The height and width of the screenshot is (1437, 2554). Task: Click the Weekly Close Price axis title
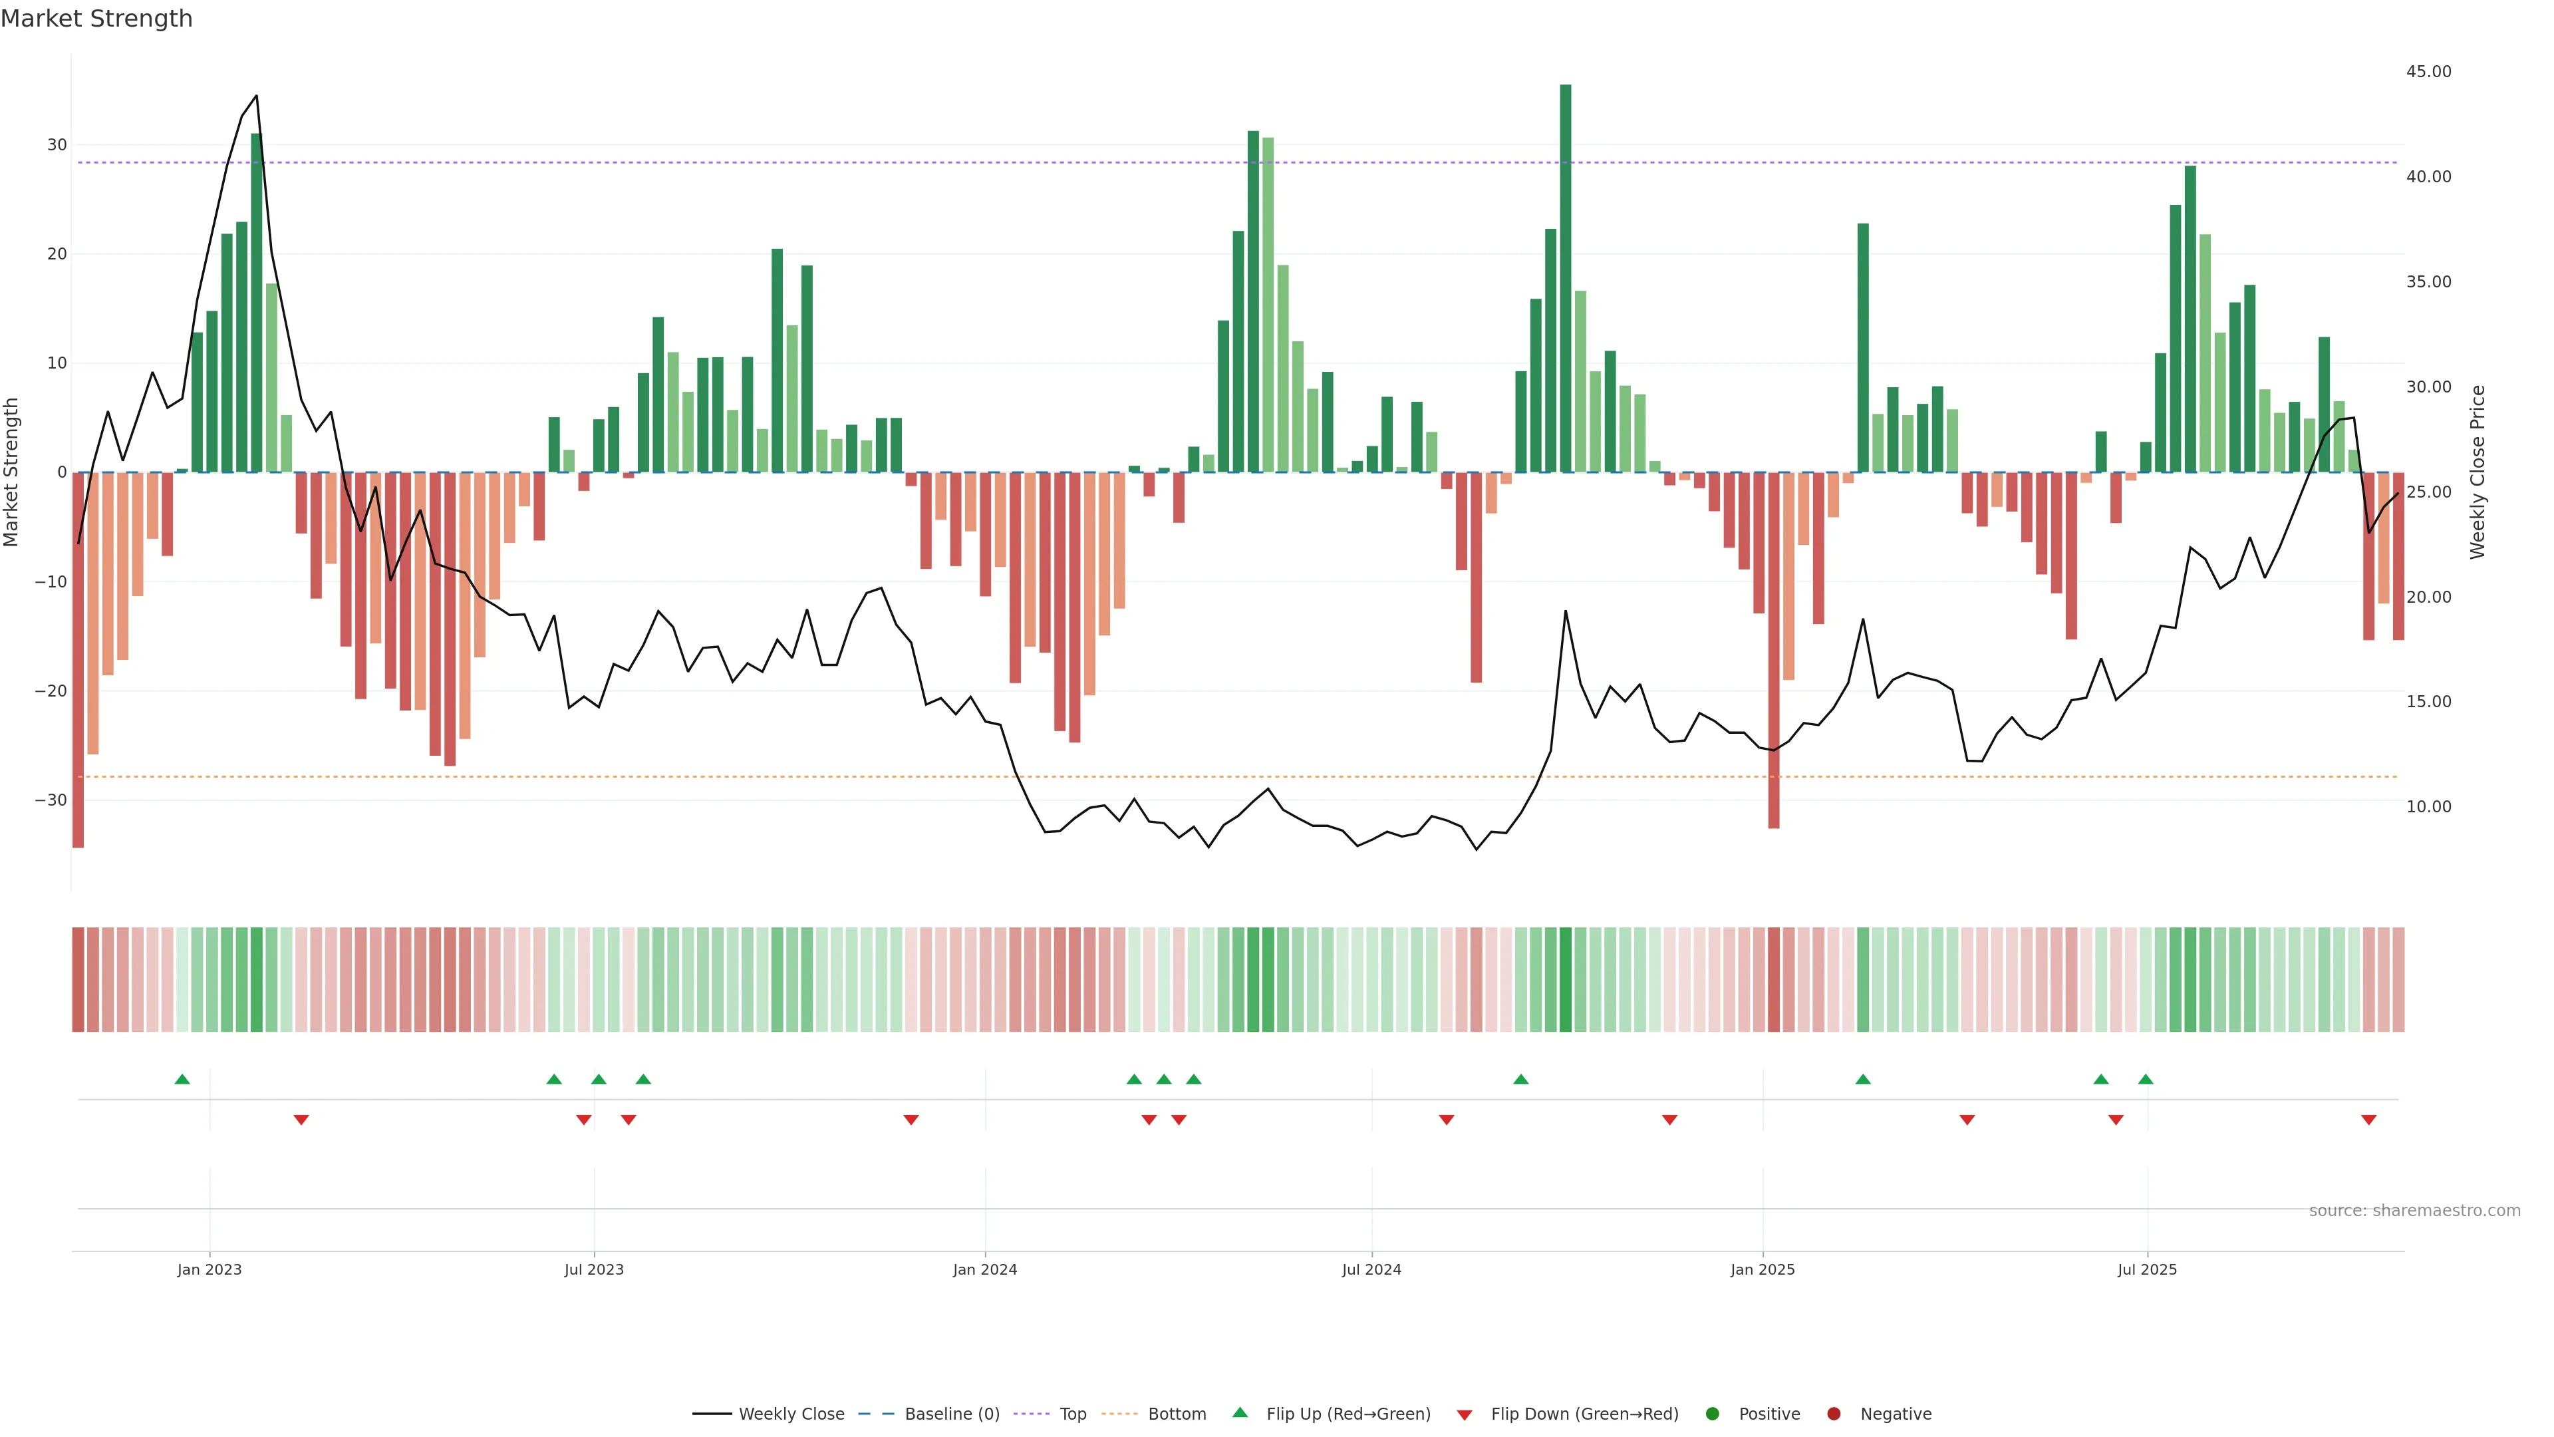(x=2478, y=472)
